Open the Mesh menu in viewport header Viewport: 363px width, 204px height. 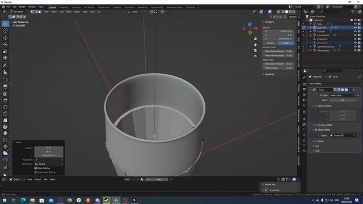click(69, 11)
